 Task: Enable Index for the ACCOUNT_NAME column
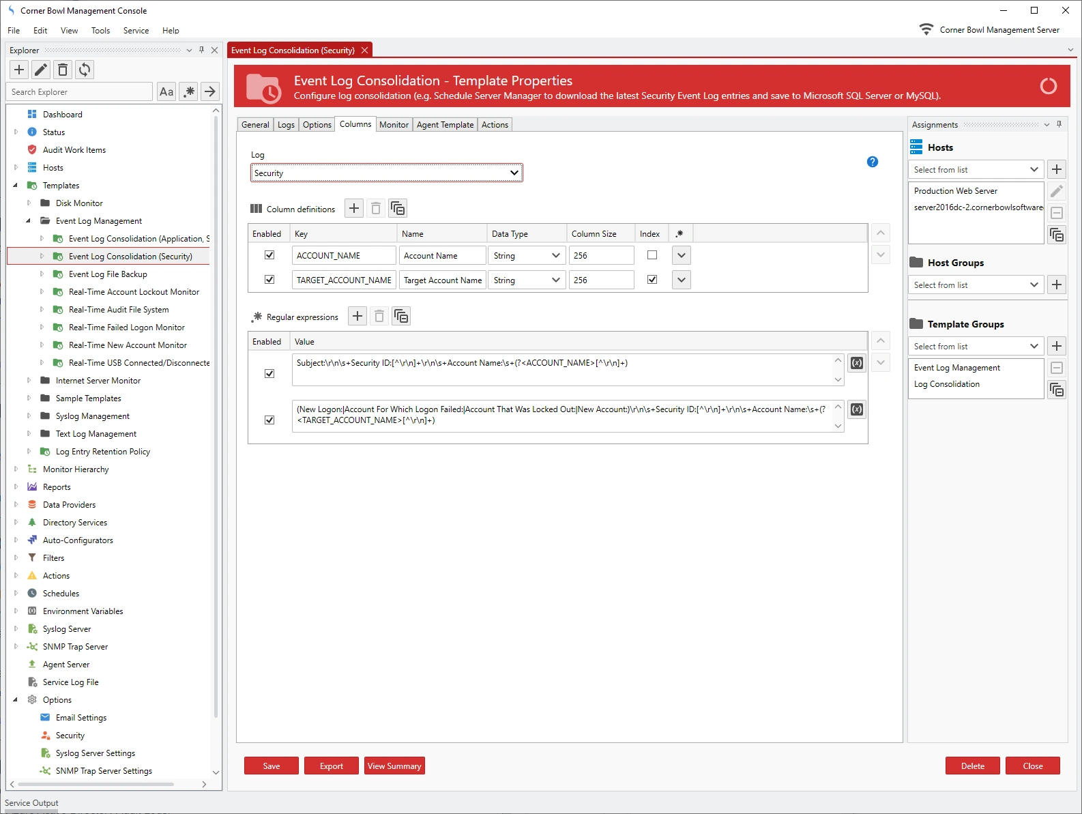coord(652,255)
